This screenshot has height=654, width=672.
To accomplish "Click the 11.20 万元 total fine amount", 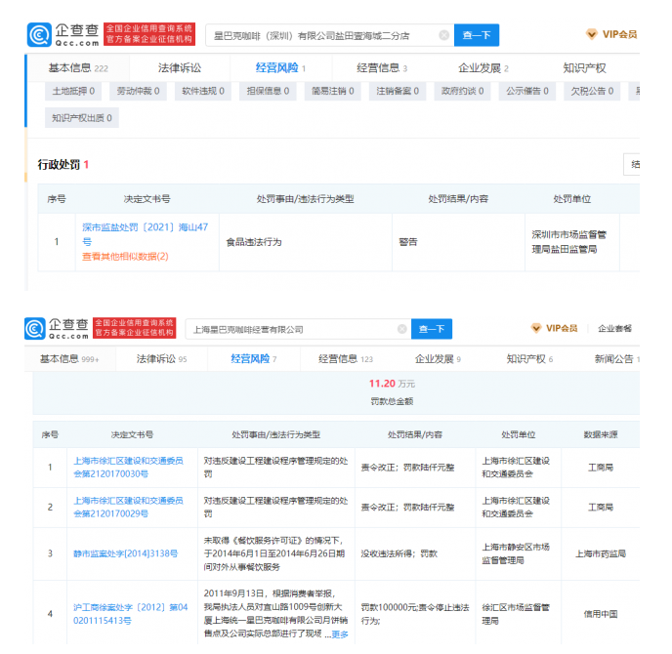I will [392, 384].
